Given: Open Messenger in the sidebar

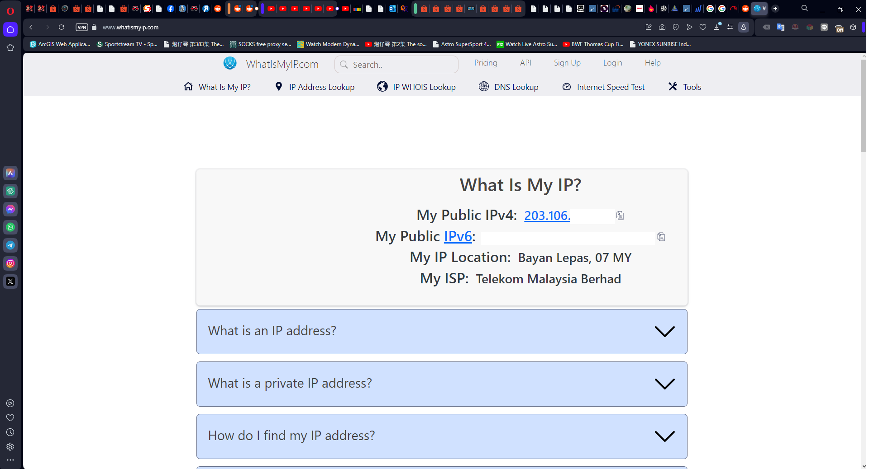Looking at the screenshot, I should point(10,209).
